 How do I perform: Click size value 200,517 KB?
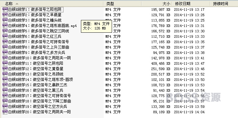click(x=161, y=74)
